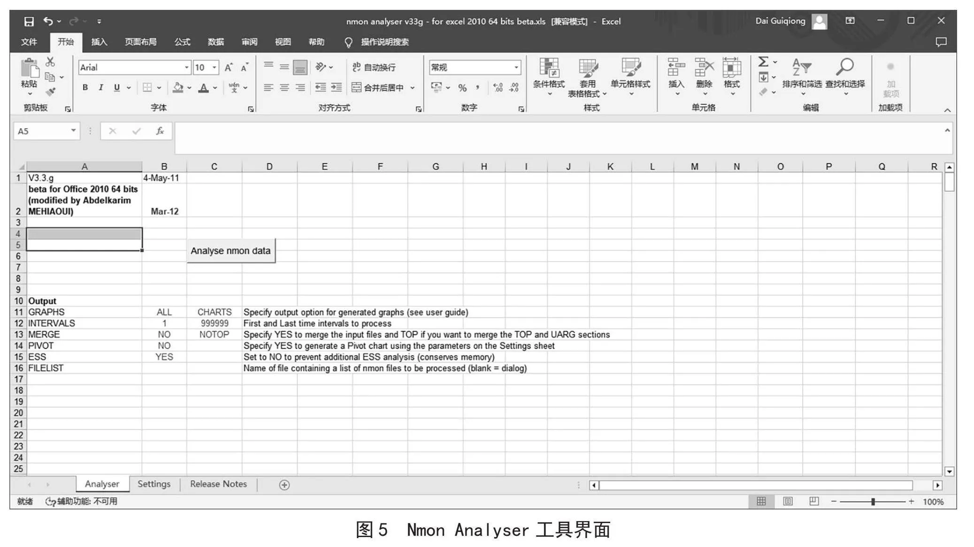
Task: Expand 条件格式 conditional formatting menu
Action: (549, 78)
